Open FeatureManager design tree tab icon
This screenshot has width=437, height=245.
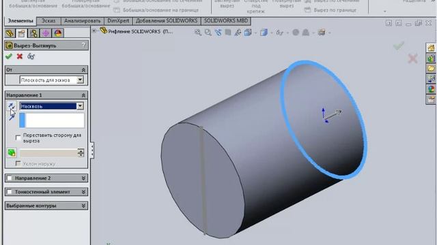click(x=10, y=33)
